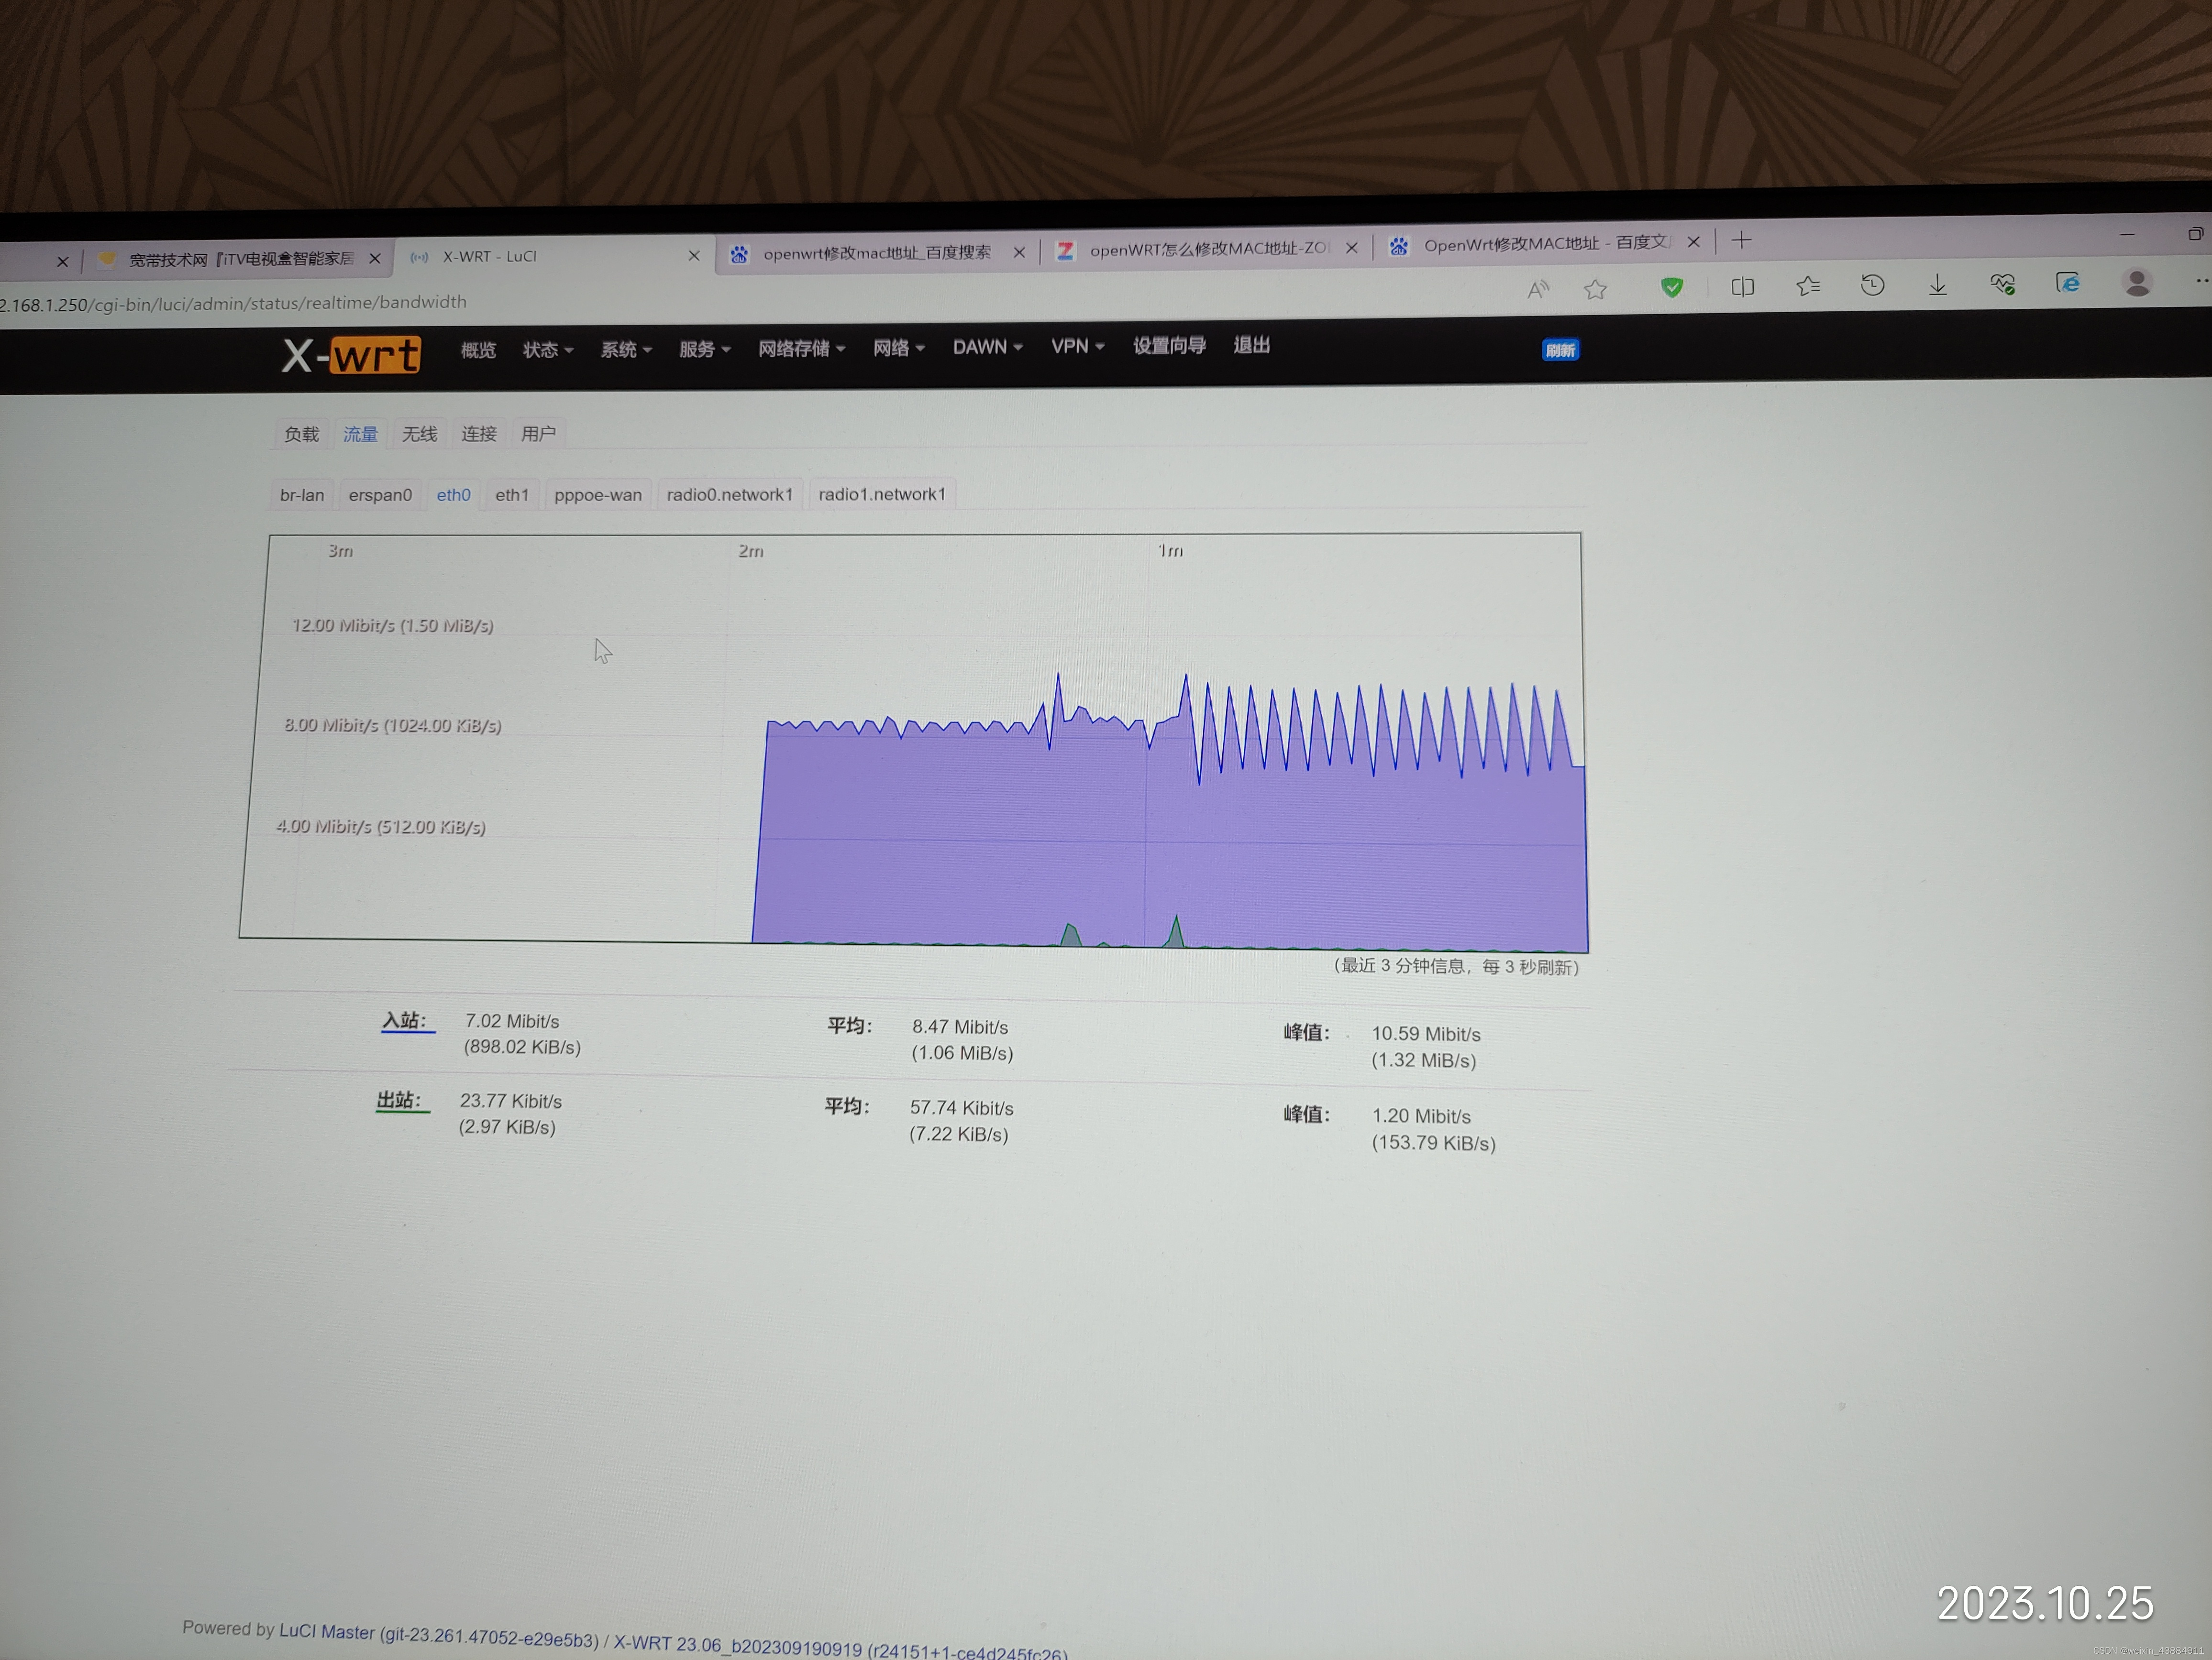Select the br-lan interface tab
Viewport: 2212px width, 1660px height.
point(301,495)
